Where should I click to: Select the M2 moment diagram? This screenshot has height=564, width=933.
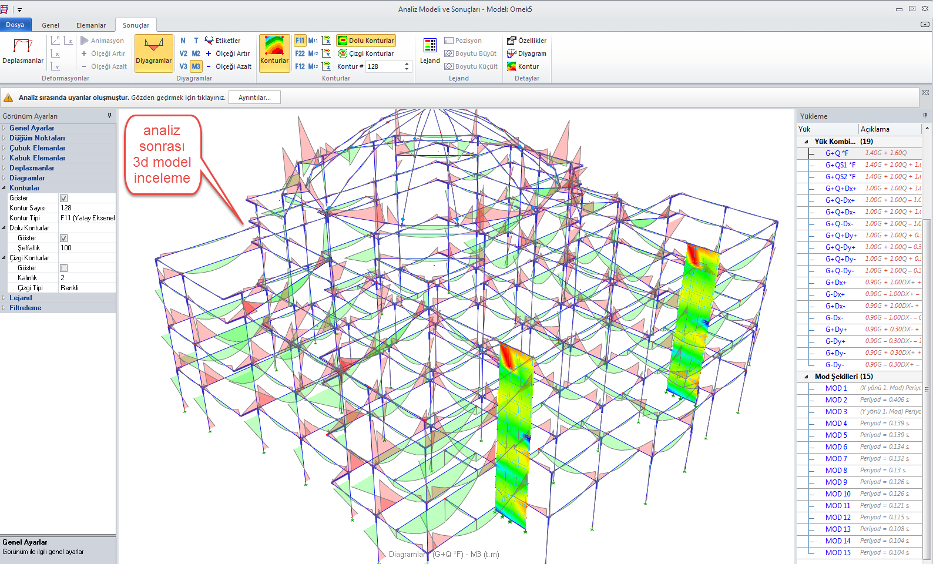[196, 53]
